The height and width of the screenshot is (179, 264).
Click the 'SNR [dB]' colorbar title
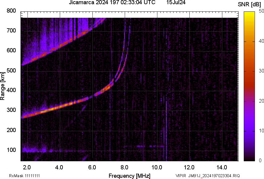point(249,5)
